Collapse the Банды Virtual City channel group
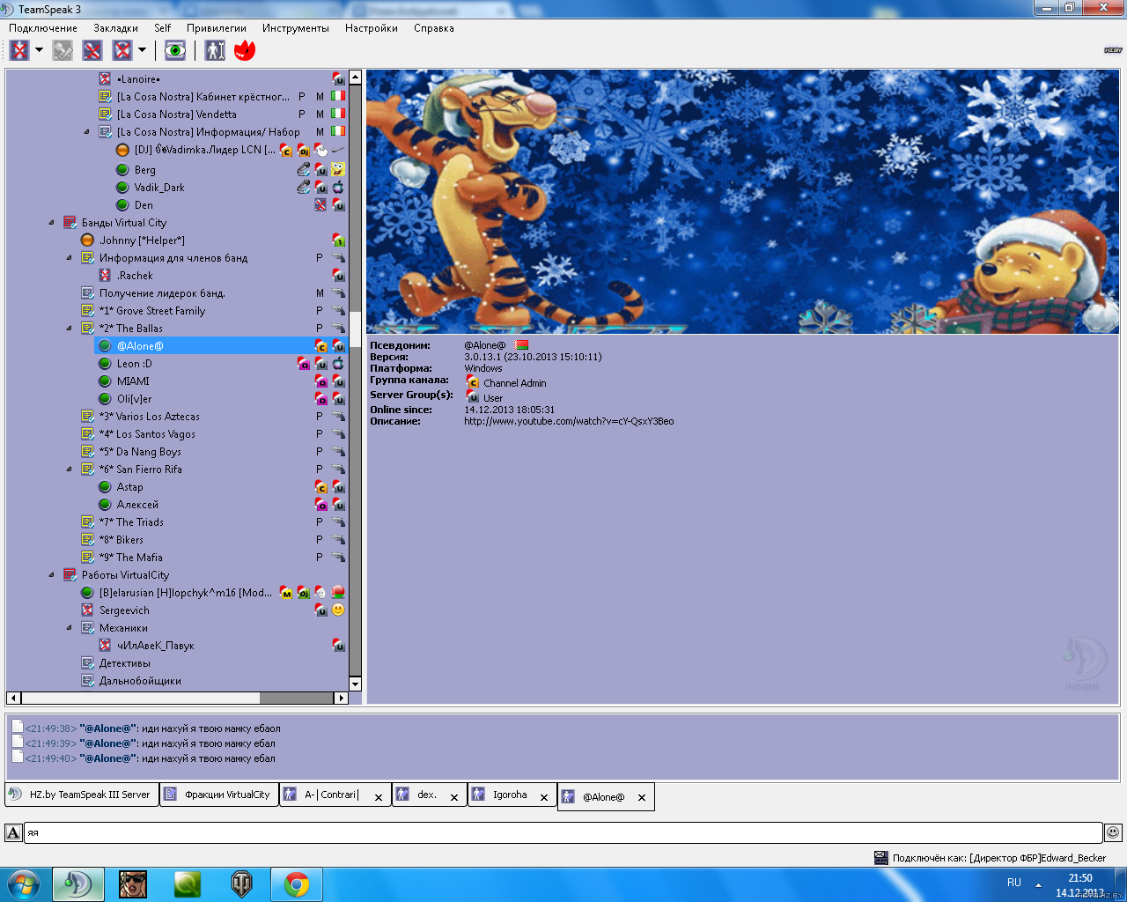The image size is (1127, 902). click(x=51, y=223)
